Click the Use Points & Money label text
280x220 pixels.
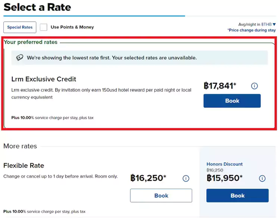click(x=72, y=27)
